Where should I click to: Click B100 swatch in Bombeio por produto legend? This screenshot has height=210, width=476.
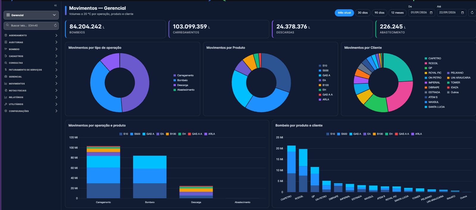coord(374,134)
